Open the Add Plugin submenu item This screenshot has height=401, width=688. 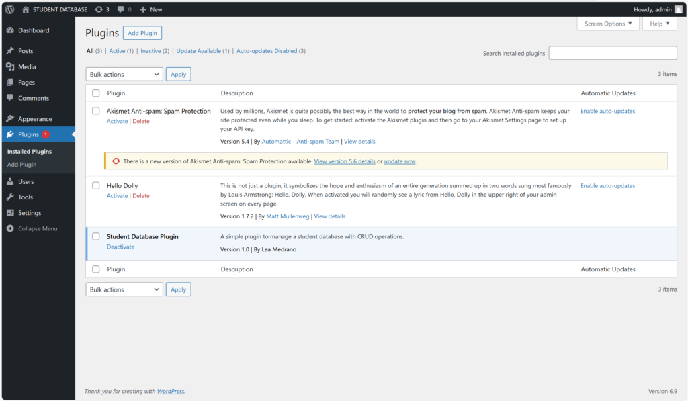point(22,165)
